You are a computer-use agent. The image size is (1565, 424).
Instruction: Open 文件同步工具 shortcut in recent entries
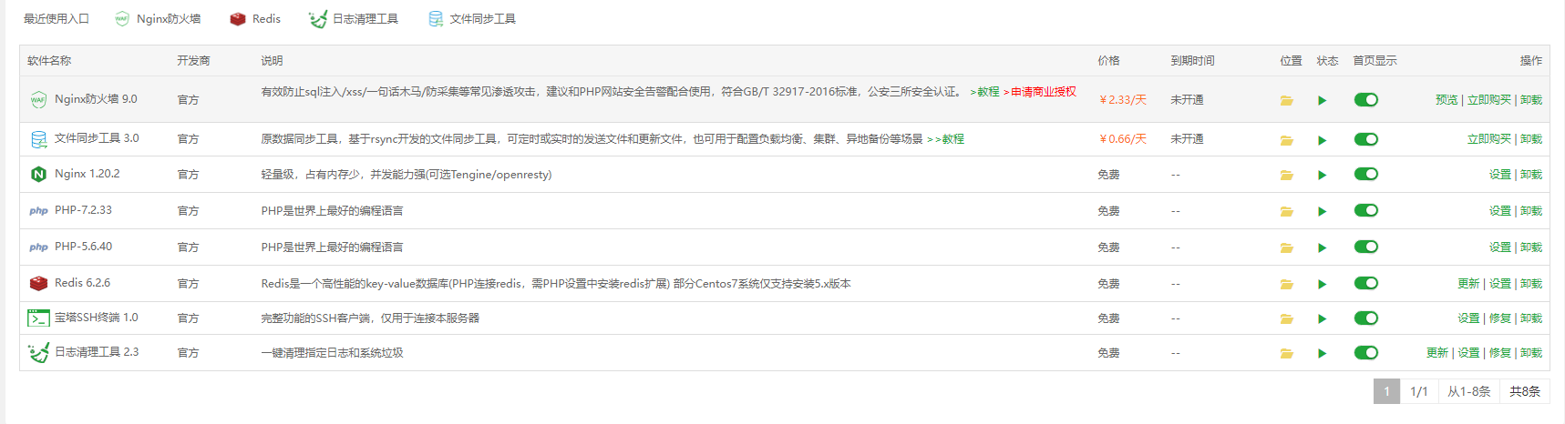pos(472,18)
